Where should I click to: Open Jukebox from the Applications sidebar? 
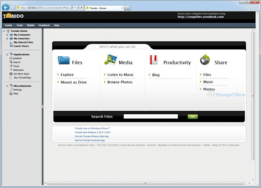[x=17, y=58]
